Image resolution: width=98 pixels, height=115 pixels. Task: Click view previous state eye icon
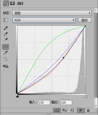coord(64,110)
